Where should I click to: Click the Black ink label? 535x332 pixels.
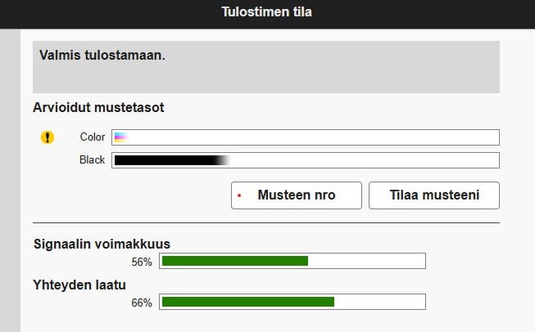tap(92, 160)
